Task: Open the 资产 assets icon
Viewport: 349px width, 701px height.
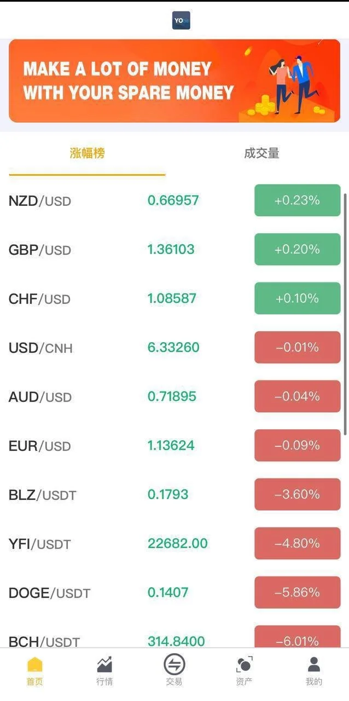Action: (x=244, y=665)
